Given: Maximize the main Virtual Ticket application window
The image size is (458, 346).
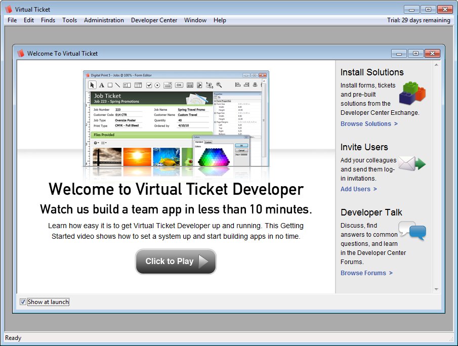Looking at the screenshot, I should tap(428, 9).
